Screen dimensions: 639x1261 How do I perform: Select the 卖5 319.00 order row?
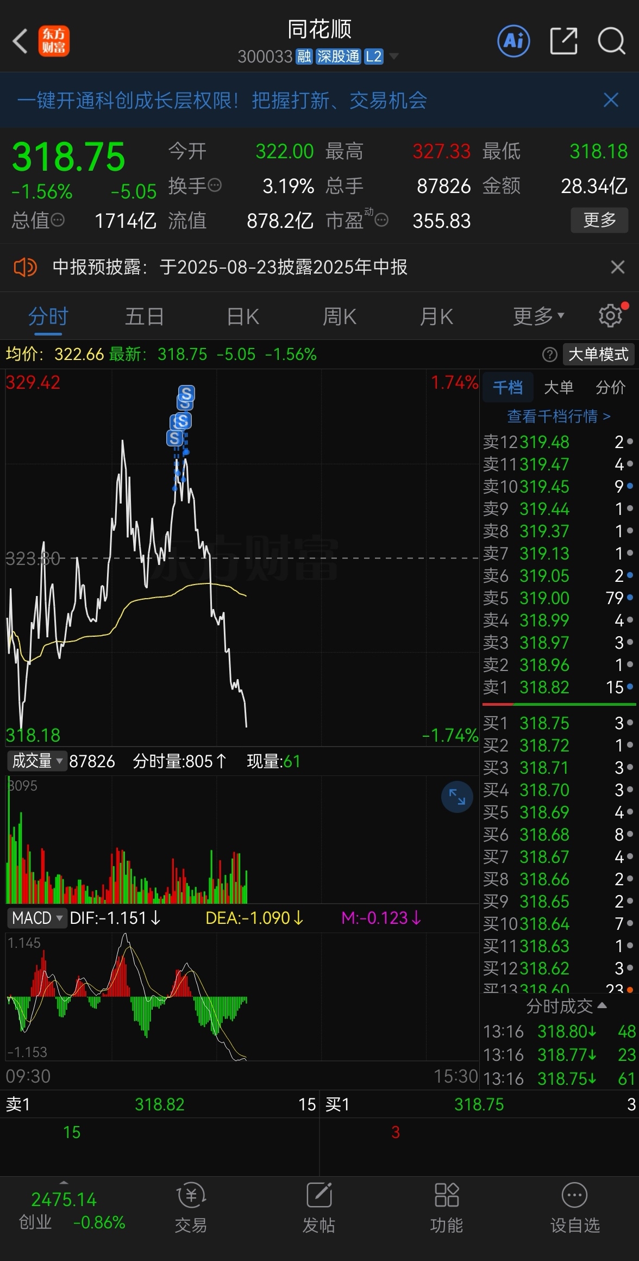(559, 598)
